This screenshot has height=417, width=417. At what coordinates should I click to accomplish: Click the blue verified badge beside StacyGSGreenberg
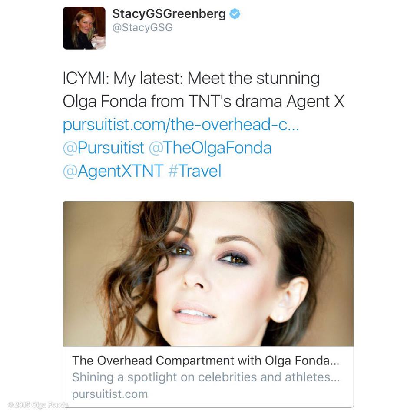point(235,13)
